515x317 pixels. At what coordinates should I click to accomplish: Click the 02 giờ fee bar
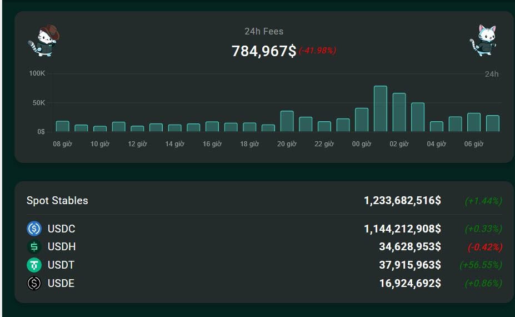[x=399, y=112]
